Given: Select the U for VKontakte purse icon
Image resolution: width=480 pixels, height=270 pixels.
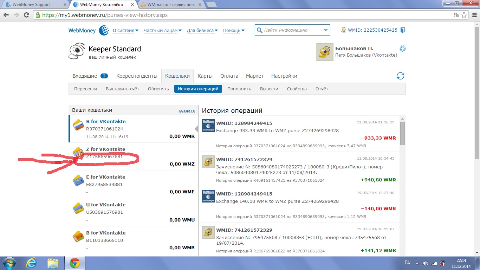Looking at the screenshot, I should pyautogui.click(x=78, y=208).
